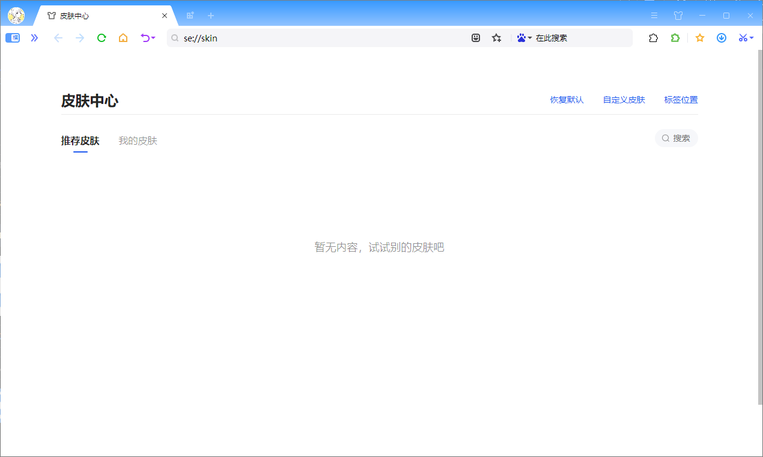This screenshot has width=763, height=457.
Task: Close the browser window
Action: (750, 16)
